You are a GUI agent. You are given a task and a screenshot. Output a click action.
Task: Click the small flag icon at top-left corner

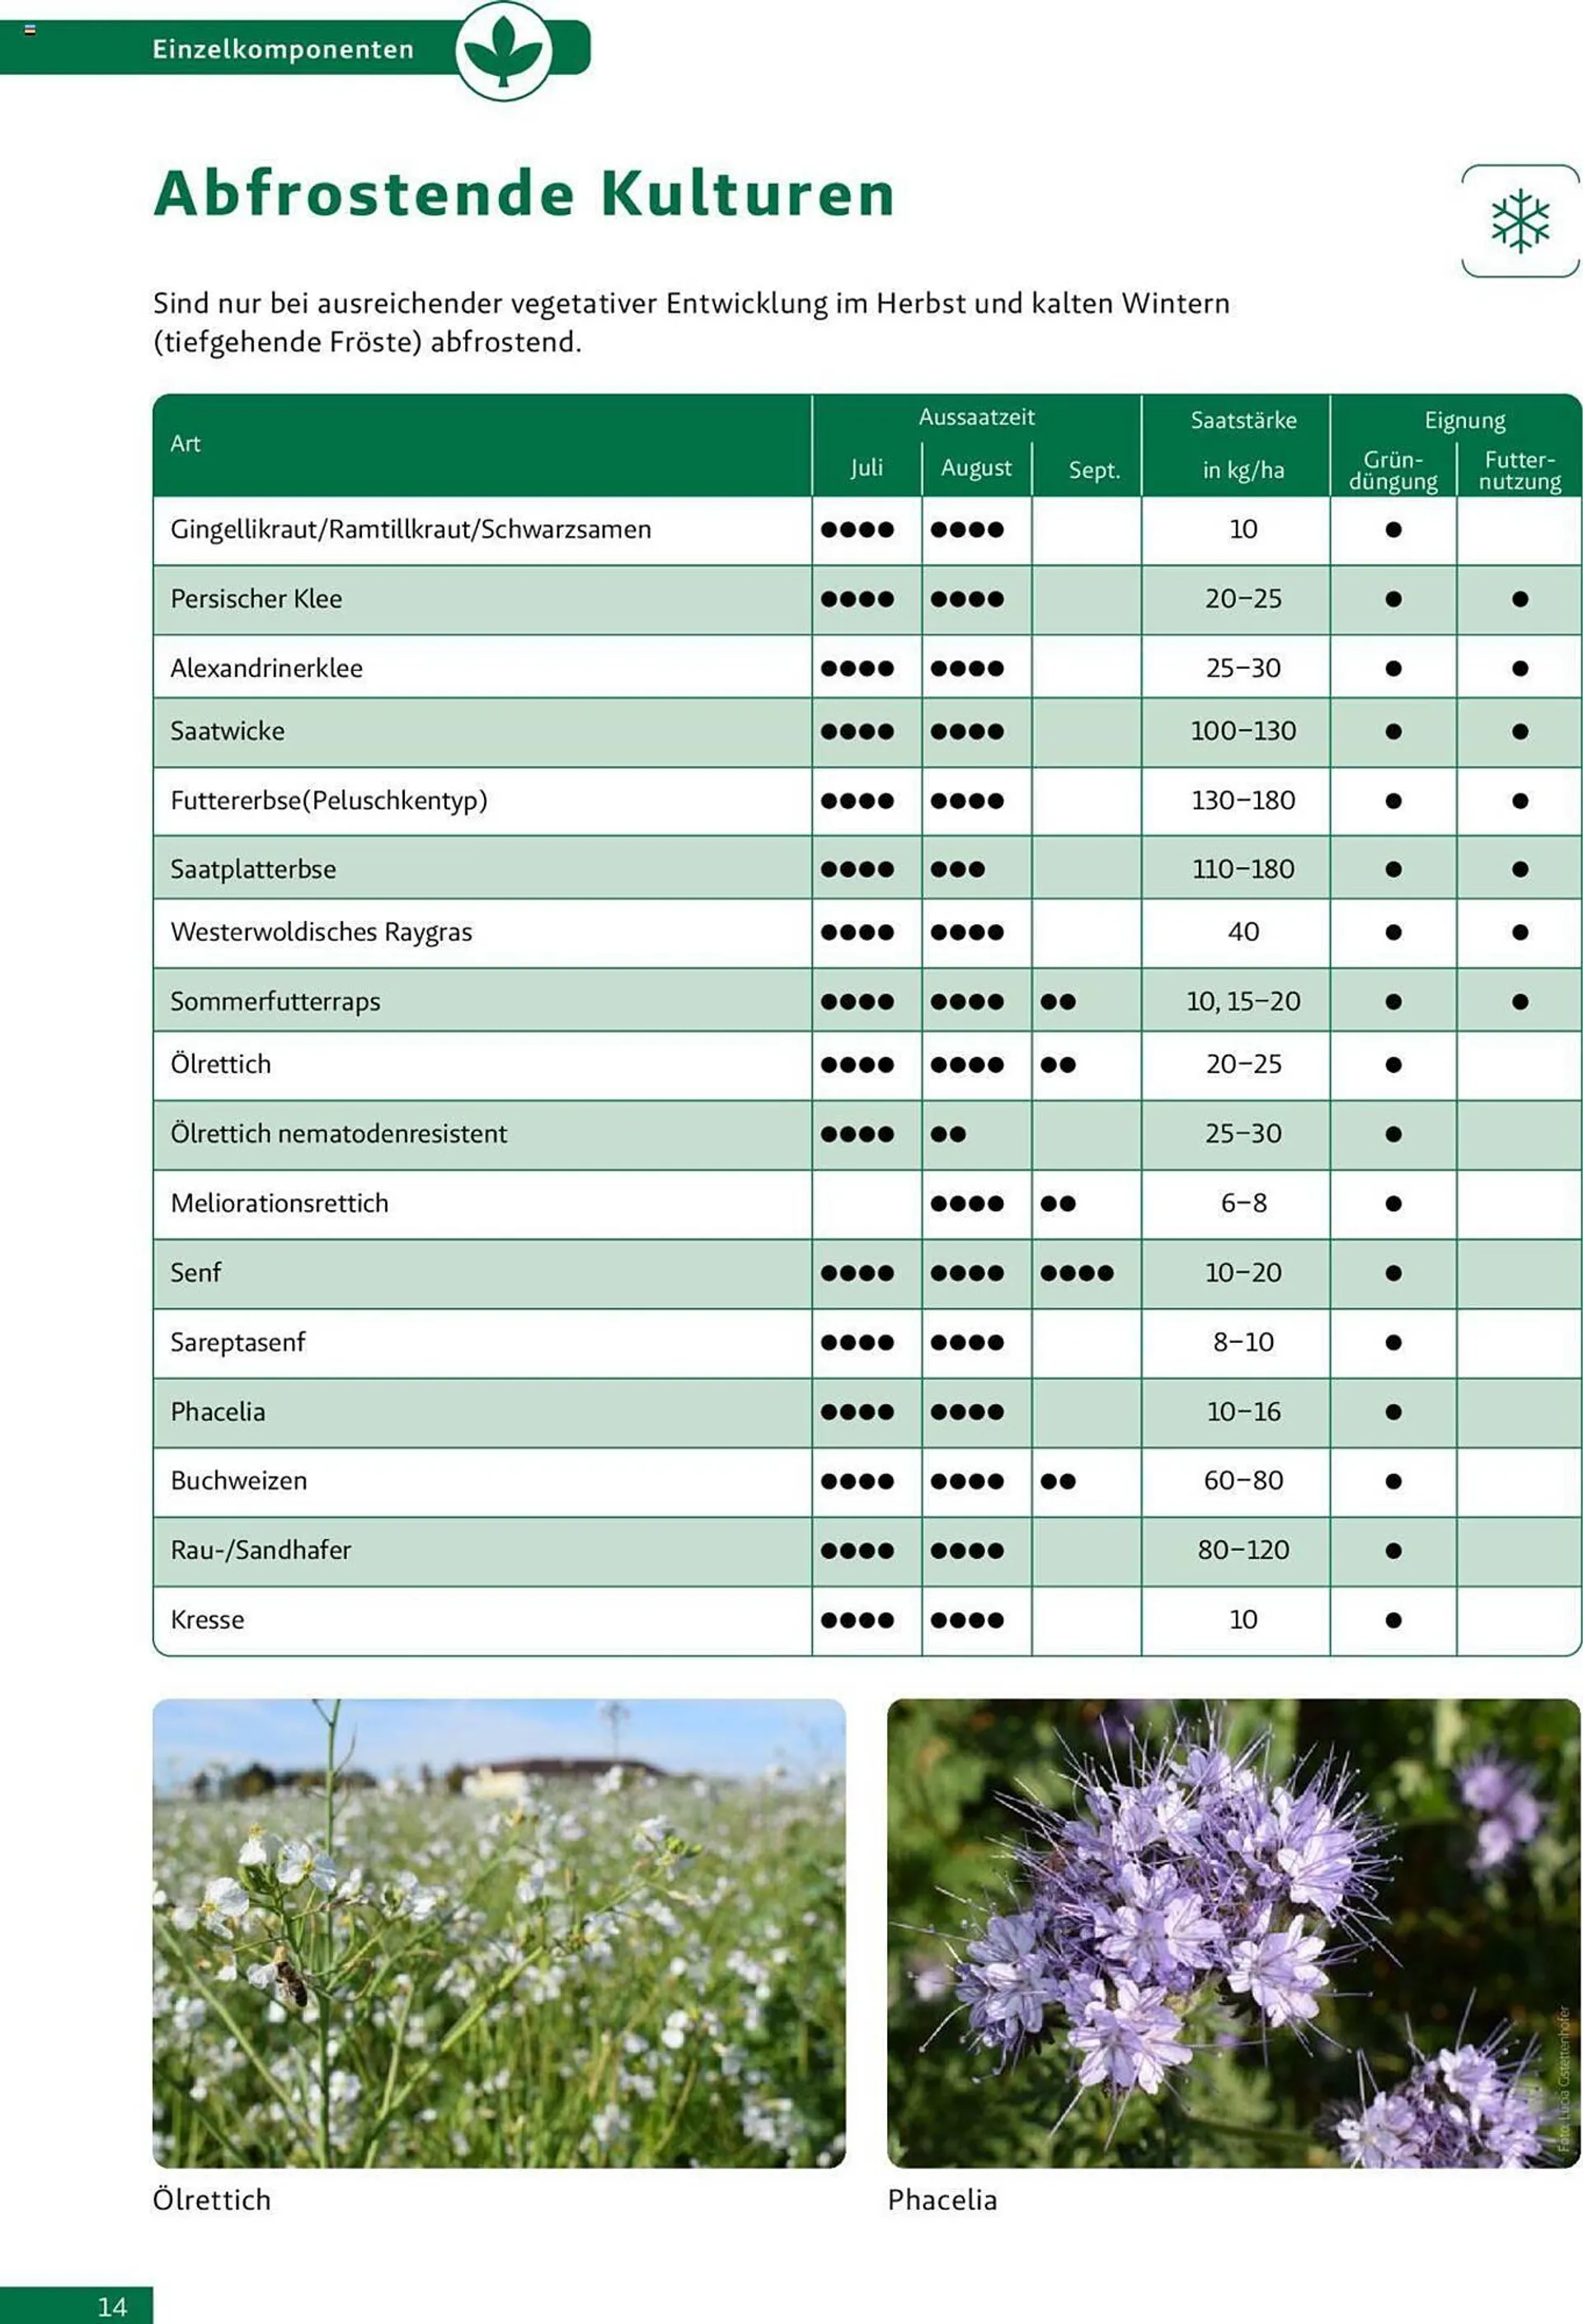tap(31, 30)
